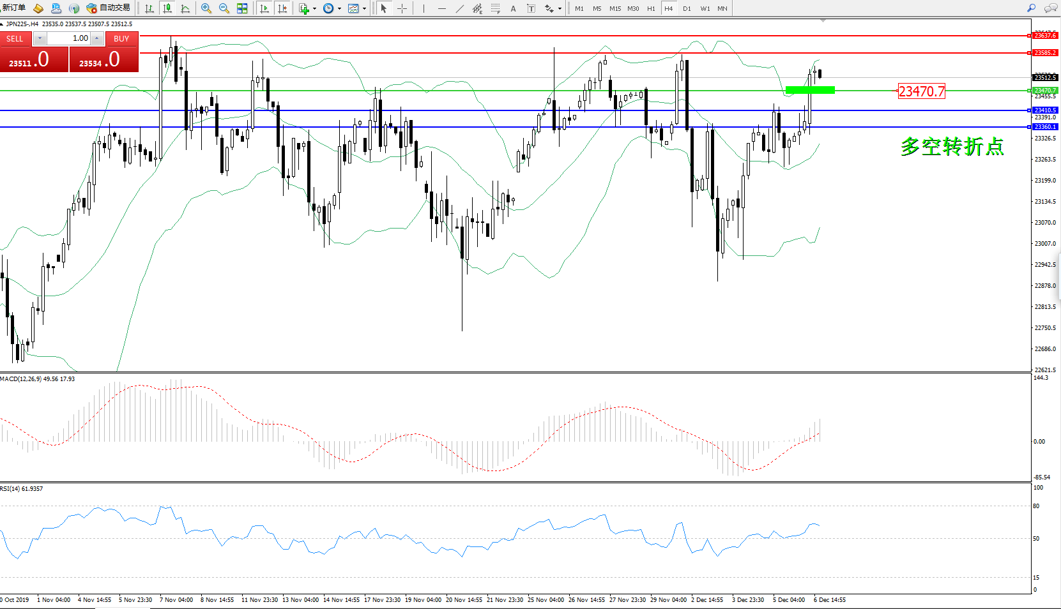Toggle chart auto scroll button

264,8
